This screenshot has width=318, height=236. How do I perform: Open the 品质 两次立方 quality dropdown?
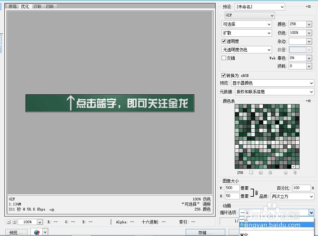(x=292, y=196)
